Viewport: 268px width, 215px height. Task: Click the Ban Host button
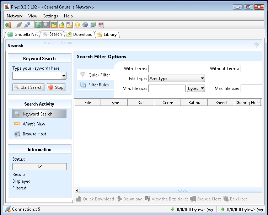click(x=235, y=199)
